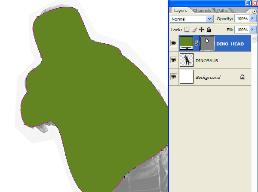This screenshot has width=258, height=192.
Task: Select the Layers tab
Action: 180,11
